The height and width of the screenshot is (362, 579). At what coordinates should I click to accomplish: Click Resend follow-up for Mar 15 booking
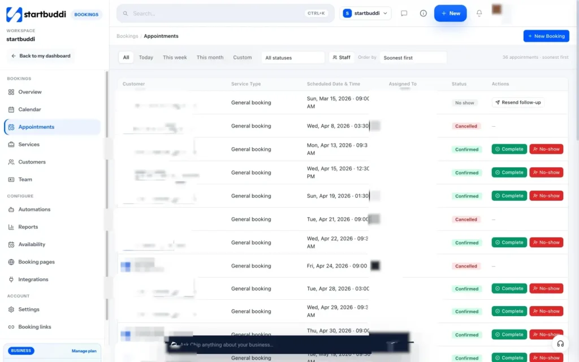point(518,102)
